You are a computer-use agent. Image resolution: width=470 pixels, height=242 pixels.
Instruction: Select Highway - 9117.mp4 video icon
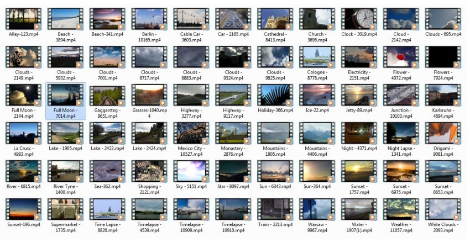(233, 95)
